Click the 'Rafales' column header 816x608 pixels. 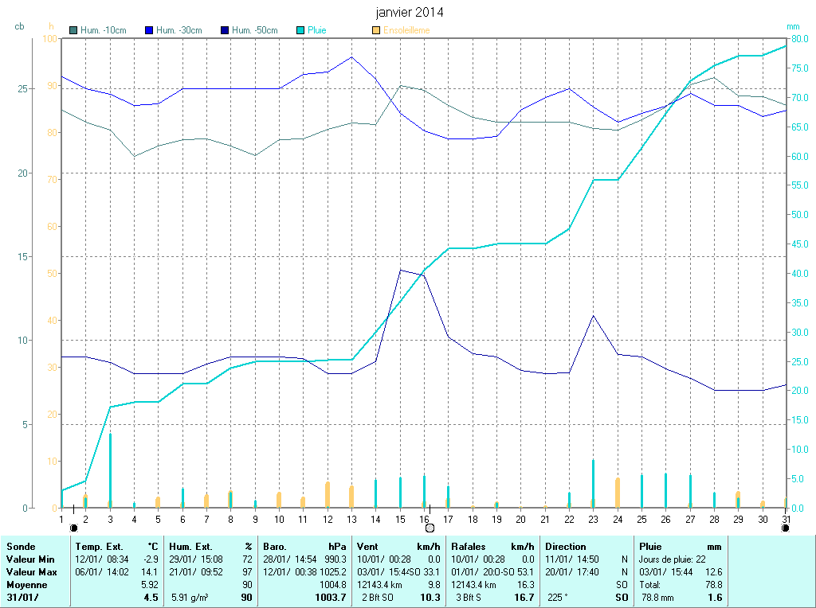(x=468, y=547)
